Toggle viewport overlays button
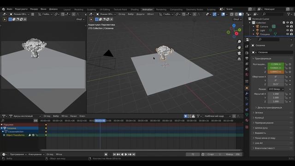Viewport: 295px width, 166px height. 223,14
